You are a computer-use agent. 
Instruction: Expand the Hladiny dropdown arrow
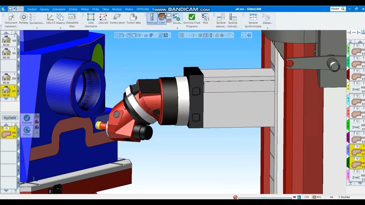pos(60,28)
